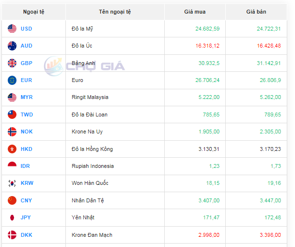Click the South Korea flag icon
The width and height of the screenshot is (295, 247).
pos(12,183)
